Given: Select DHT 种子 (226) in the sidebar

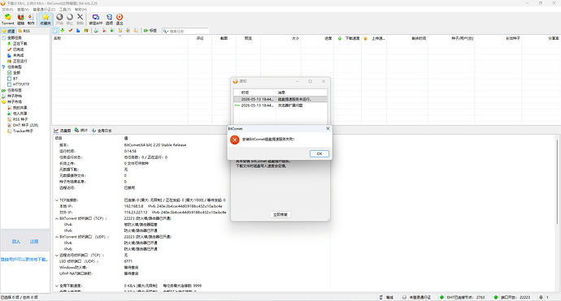Looking at the screenshot, I should pos(25,125).
